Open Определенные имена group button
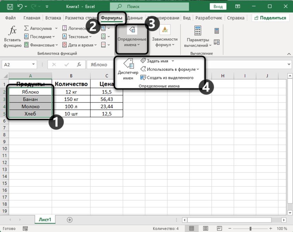The image size is (293, 232). (132, 39)
